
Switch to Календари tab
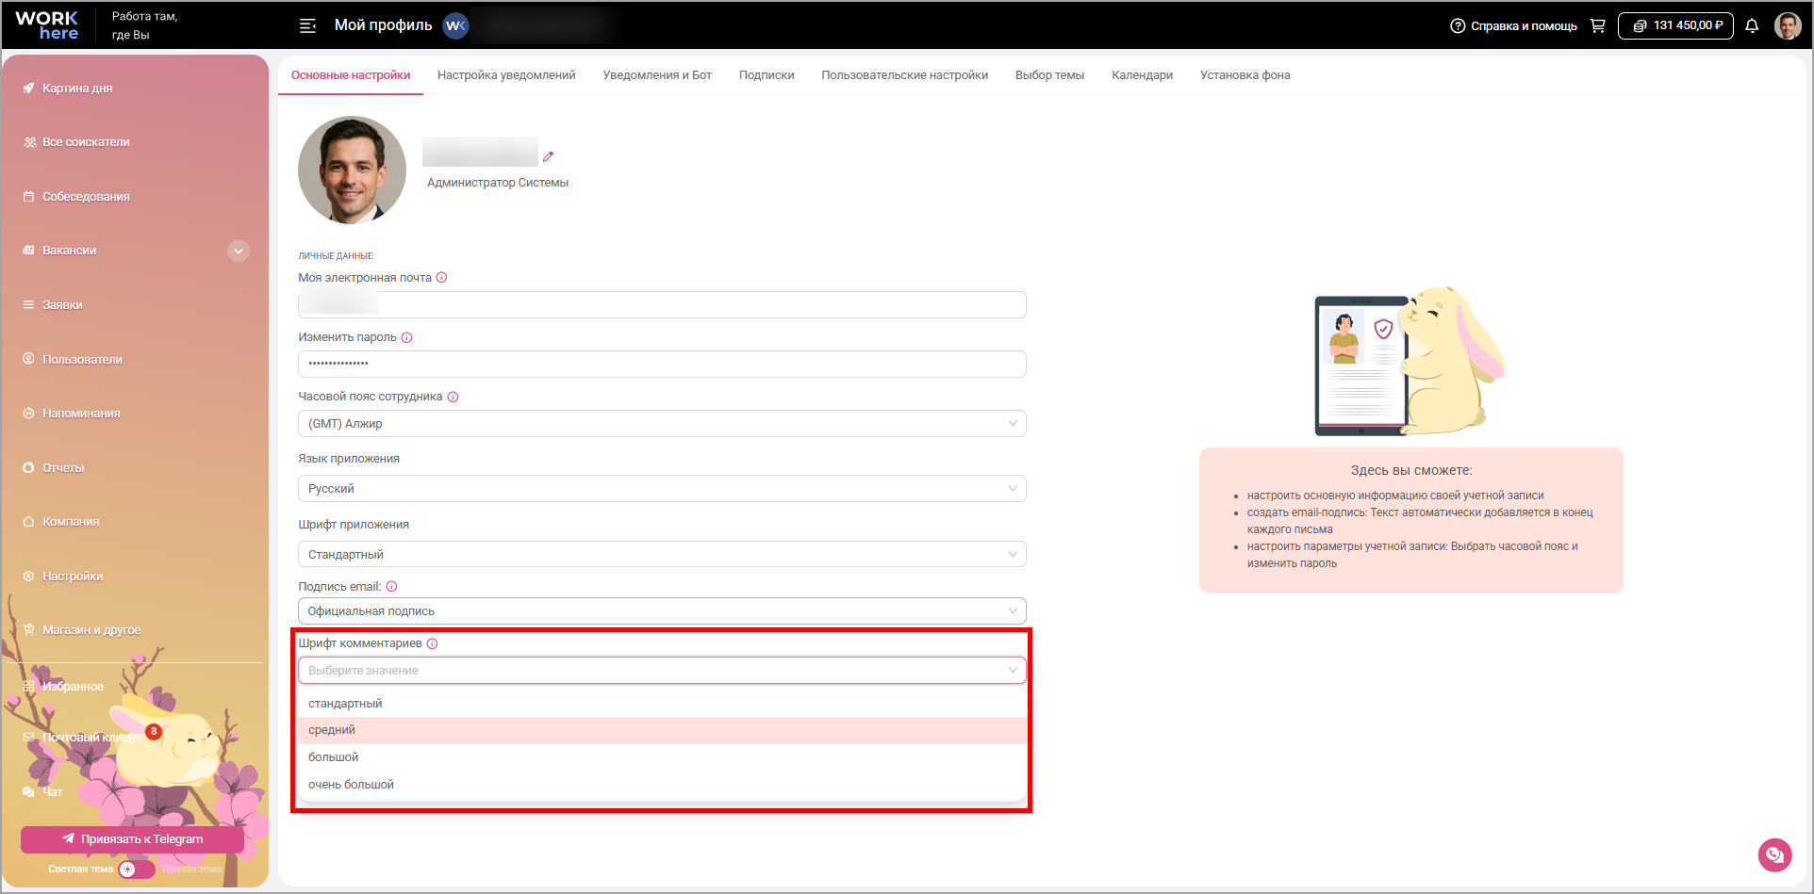click(1142, 75)
